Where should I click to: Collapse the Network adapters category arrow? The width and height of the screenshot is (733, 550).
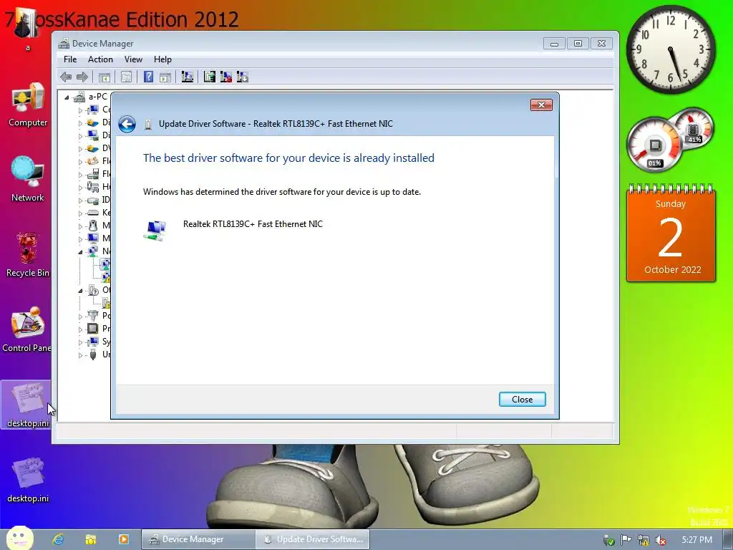pos(80,252)
